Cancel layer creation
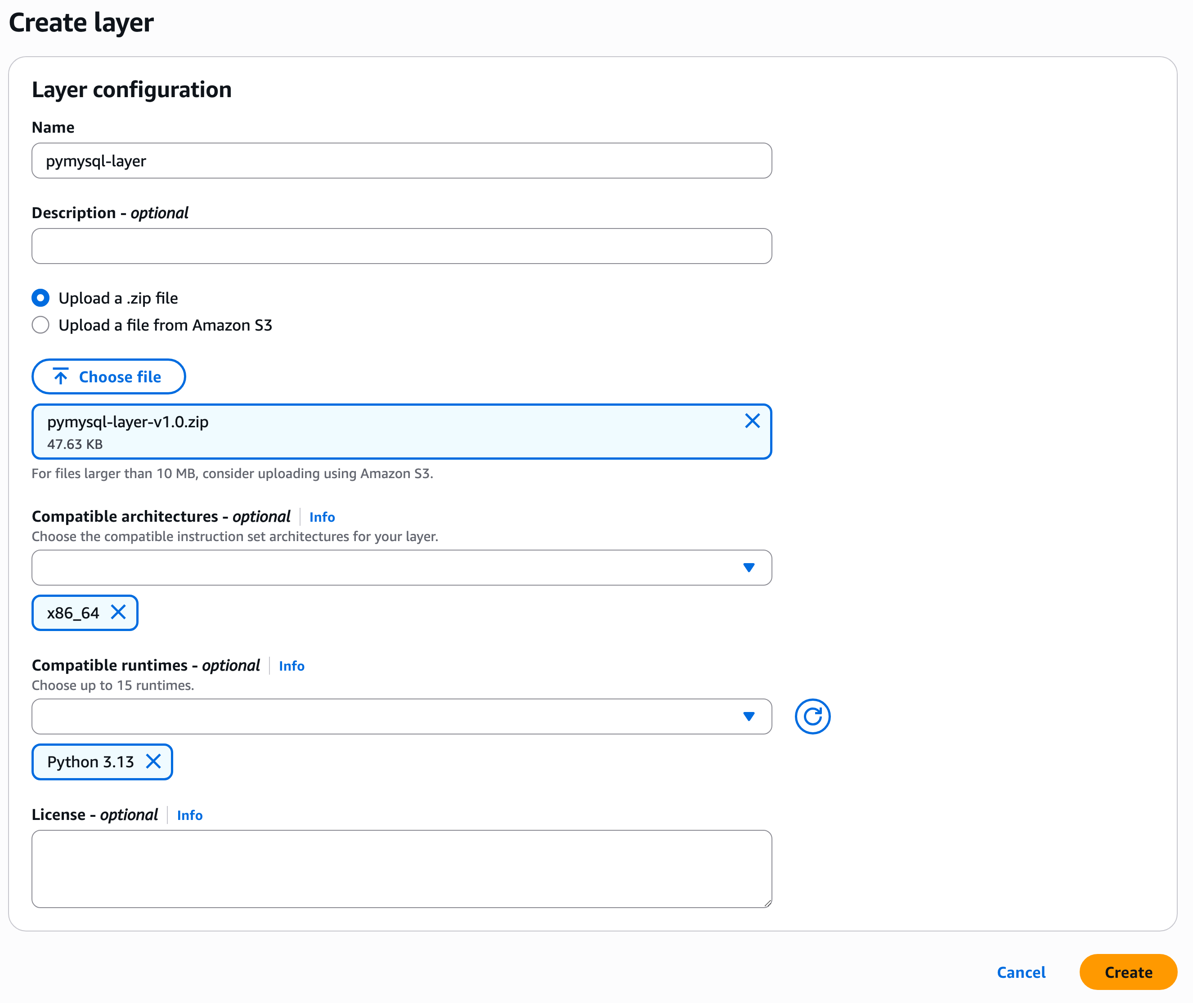Image resolution: width=1193 pixels, height=1003 pixels. click(x=1021, y=972)
